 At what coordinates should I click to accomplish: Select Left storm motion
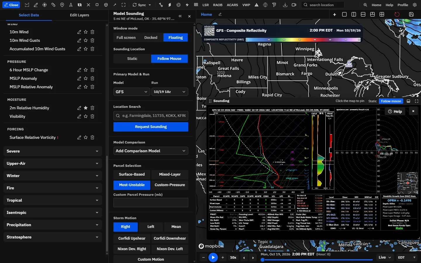[x=151, y=227]
